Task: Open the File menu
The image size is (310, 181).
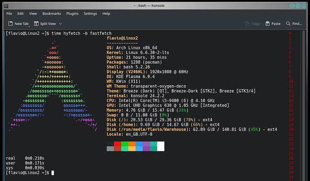Action: [9, 13]
